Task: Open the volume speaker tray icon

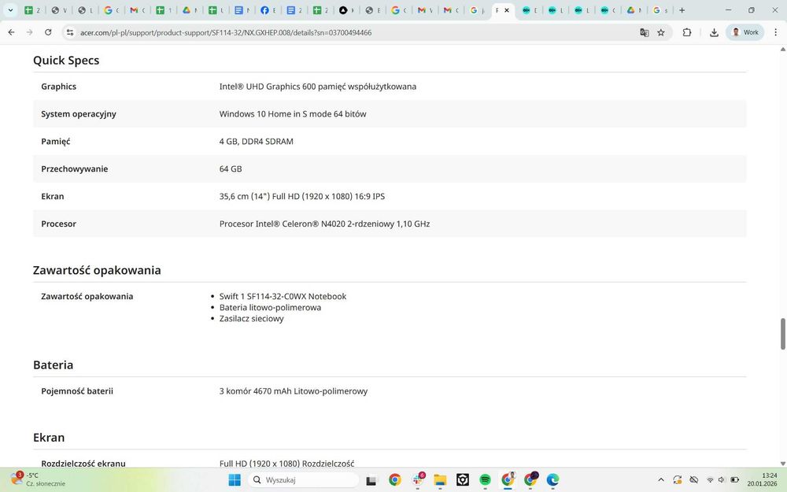Action: (721, 480)
